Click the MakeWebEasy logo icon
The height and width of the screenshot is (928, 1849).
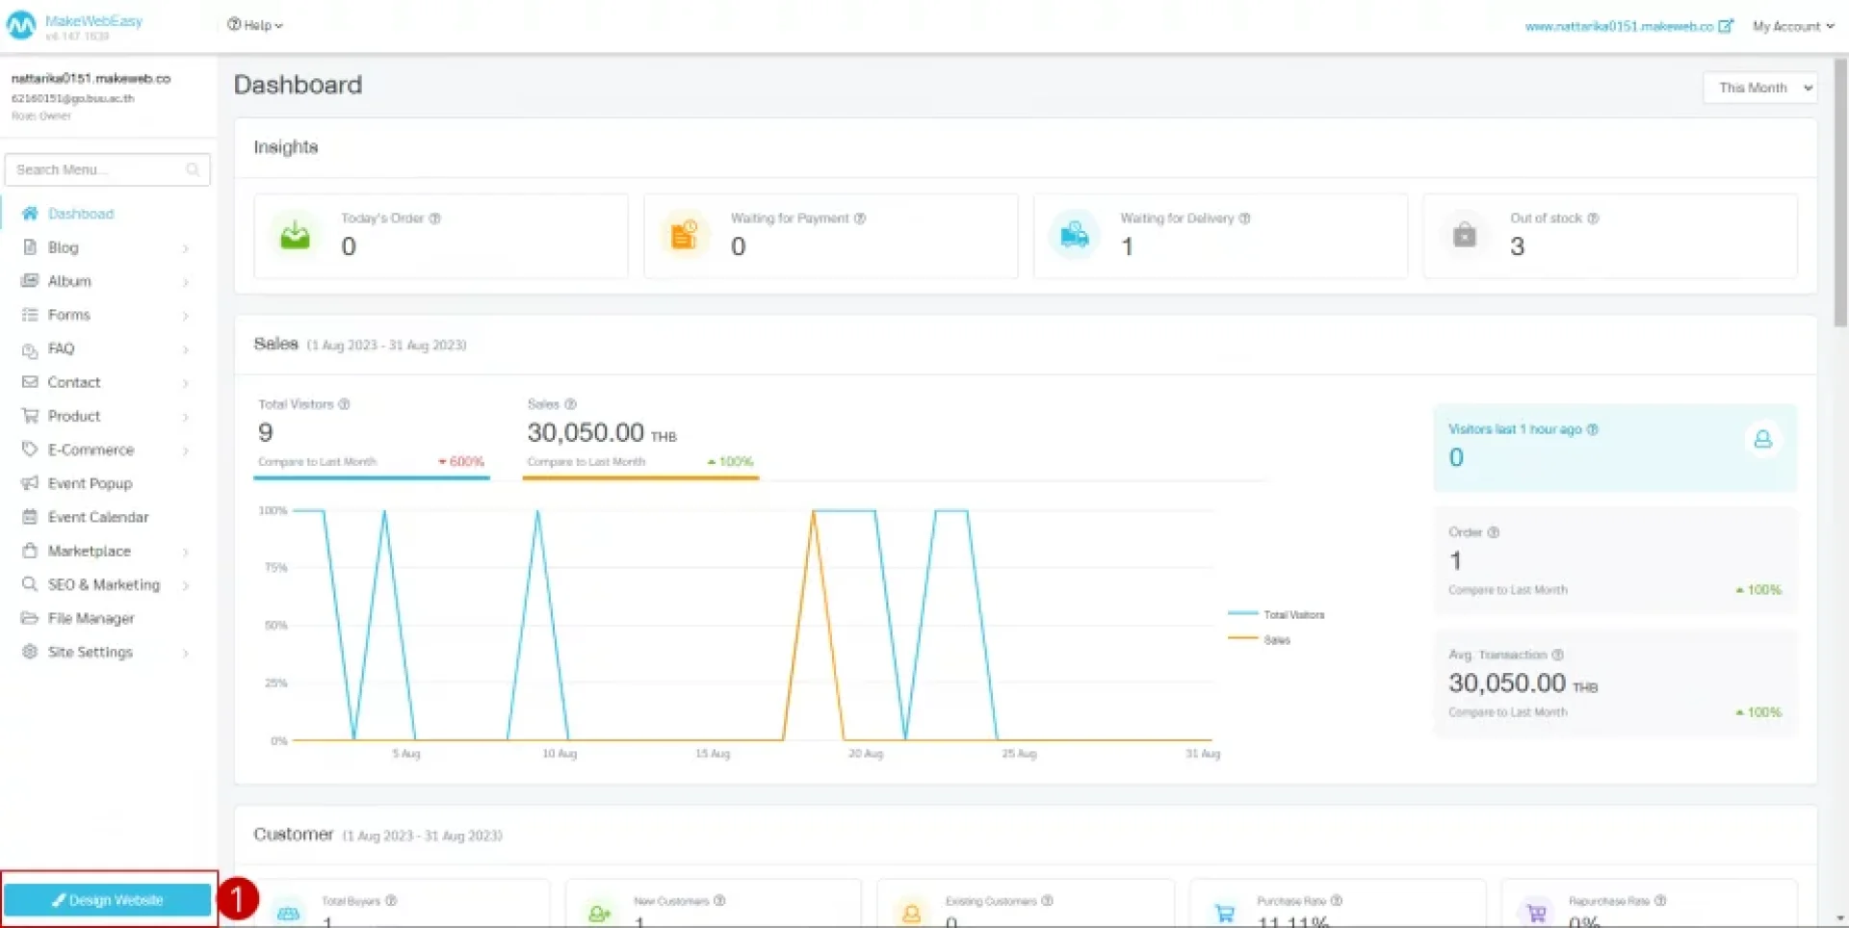click(21, 26)
